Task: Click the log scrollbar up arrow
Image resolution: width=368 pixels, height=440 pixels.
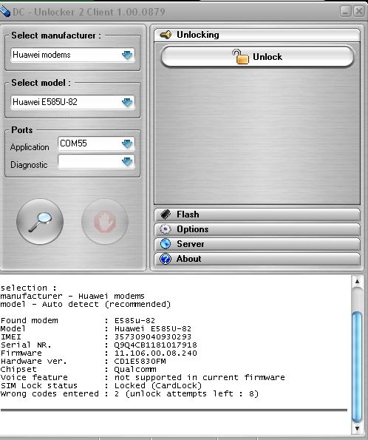Action: coord(357,282)
